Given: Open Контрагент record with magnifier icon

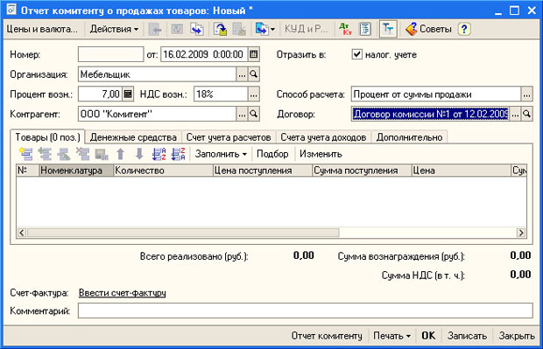Looking at the screenshot, I should 253,114.
